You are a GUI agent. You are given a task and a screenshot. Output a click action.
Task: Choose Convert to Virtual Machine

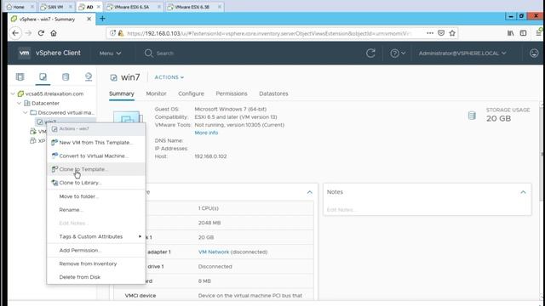tap(96, 156)
